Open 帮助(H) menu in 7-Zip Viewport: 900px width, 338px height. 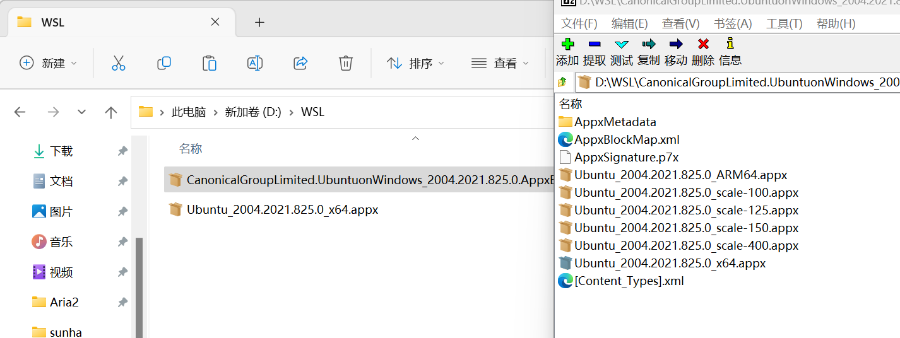[836, 24]
